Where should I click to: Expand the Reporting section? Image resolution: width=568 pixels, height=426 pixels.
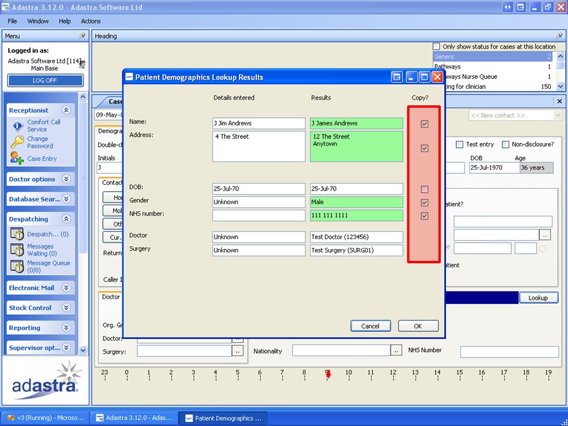pos(66,327)
